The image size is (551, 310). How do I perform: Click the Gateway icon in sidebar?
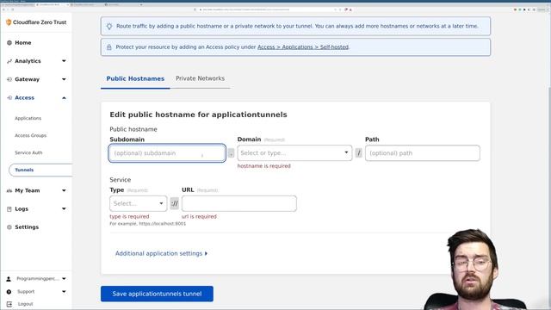click(x=9, y=79)
